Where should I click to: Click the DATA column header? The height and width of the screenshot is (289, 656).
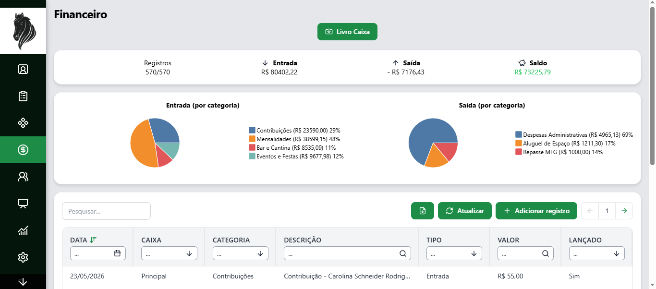79,240
